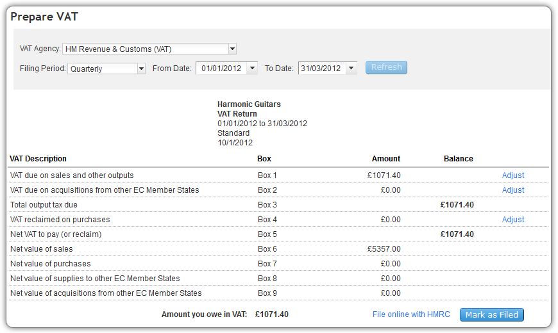Viewport: 558px width, 333px height.
Task: Select the VAT due on sales row description
Action: pyautogui.click(x=72, y=175)
